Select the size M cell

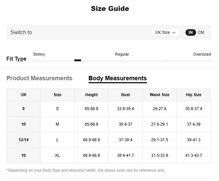click(x=57, y=124)
